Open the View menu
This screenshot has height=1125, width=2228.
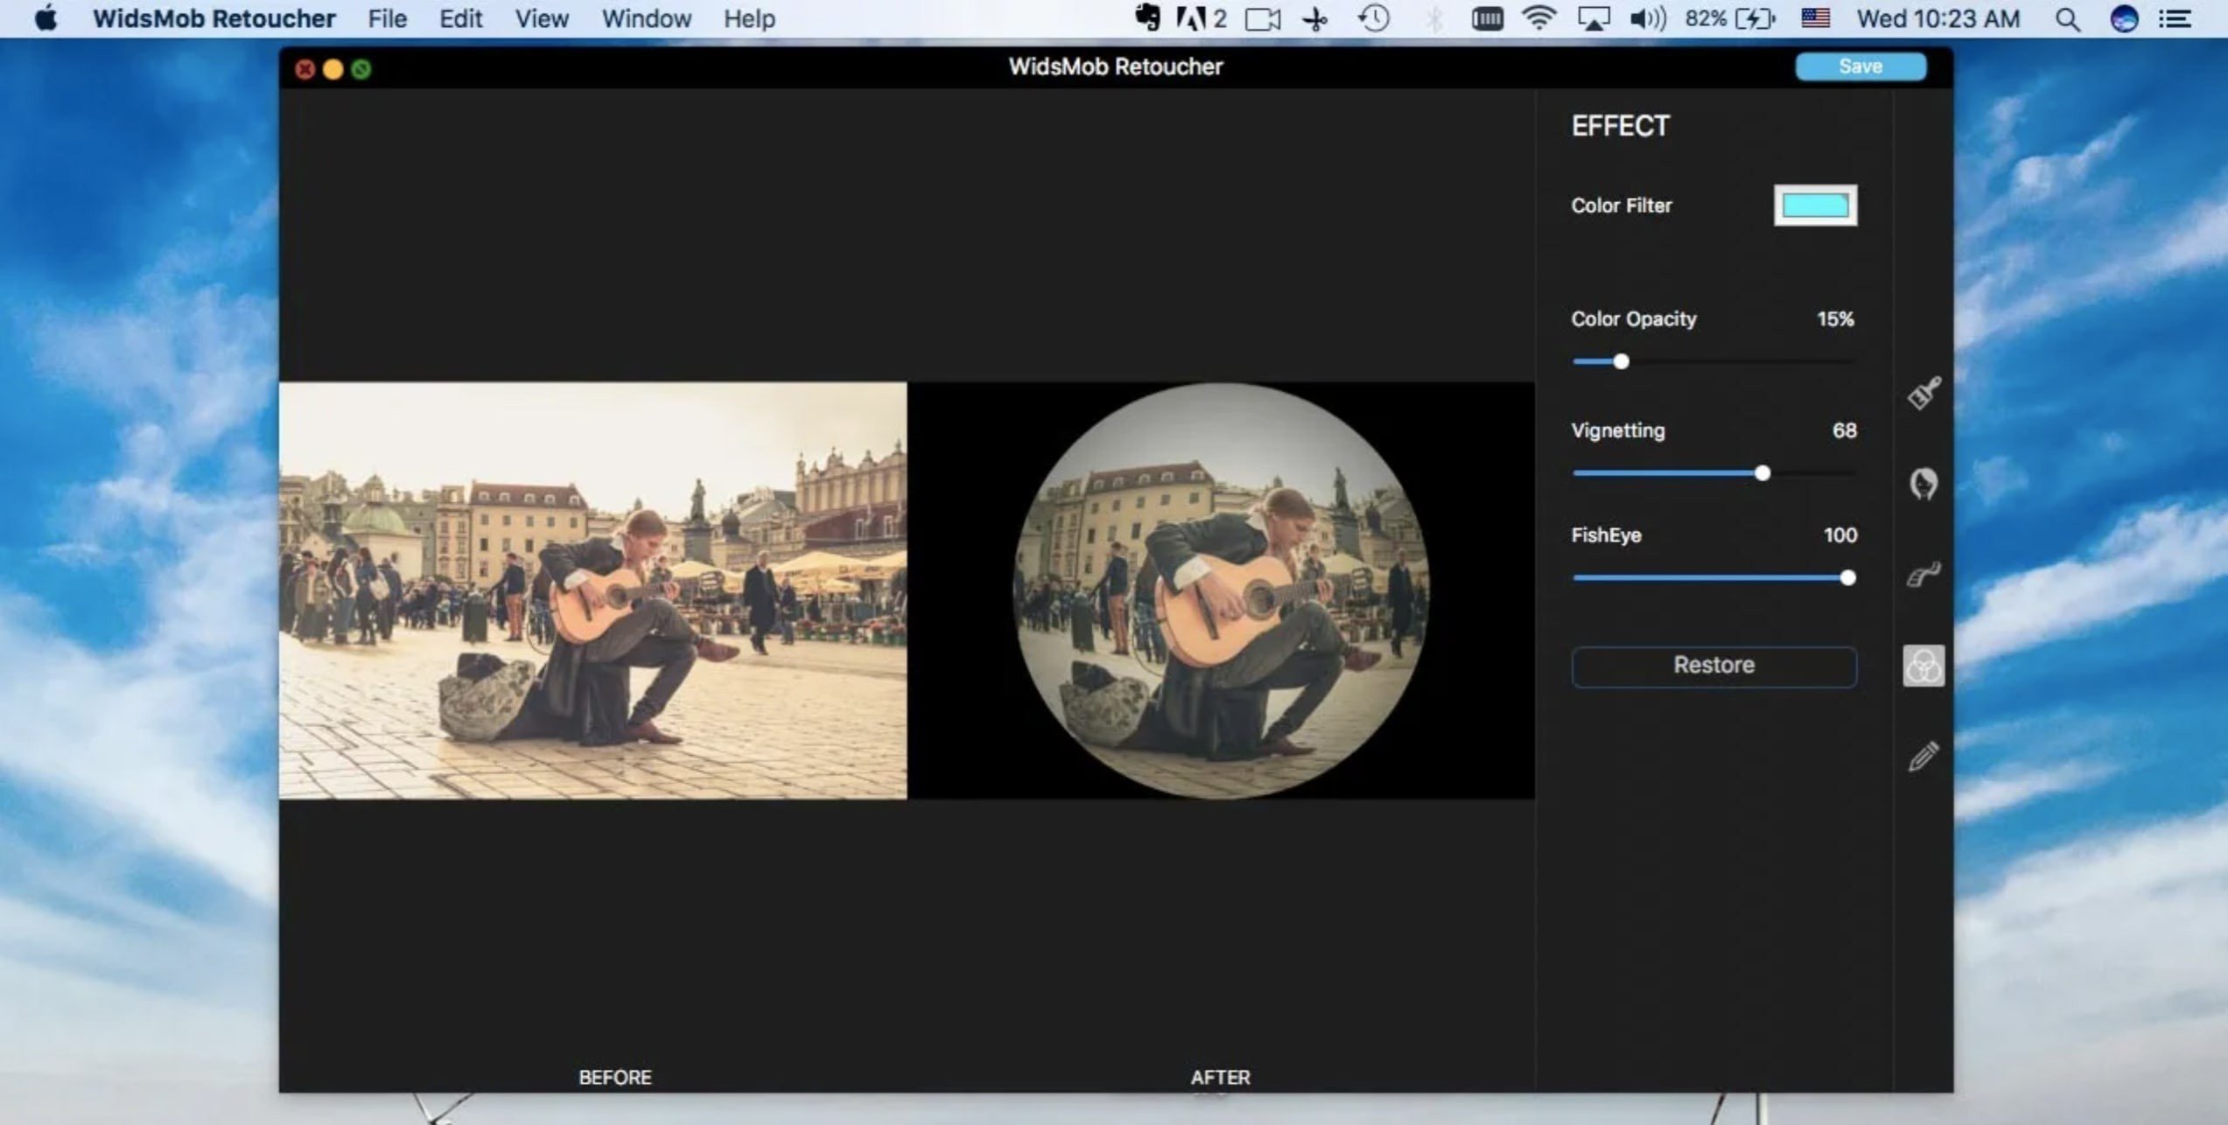(541, 19)
